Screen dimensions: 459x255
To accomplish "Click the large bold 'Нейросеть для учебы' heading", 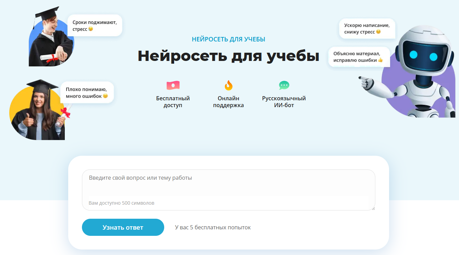I will pyautogui.click(x=228, y=56).
